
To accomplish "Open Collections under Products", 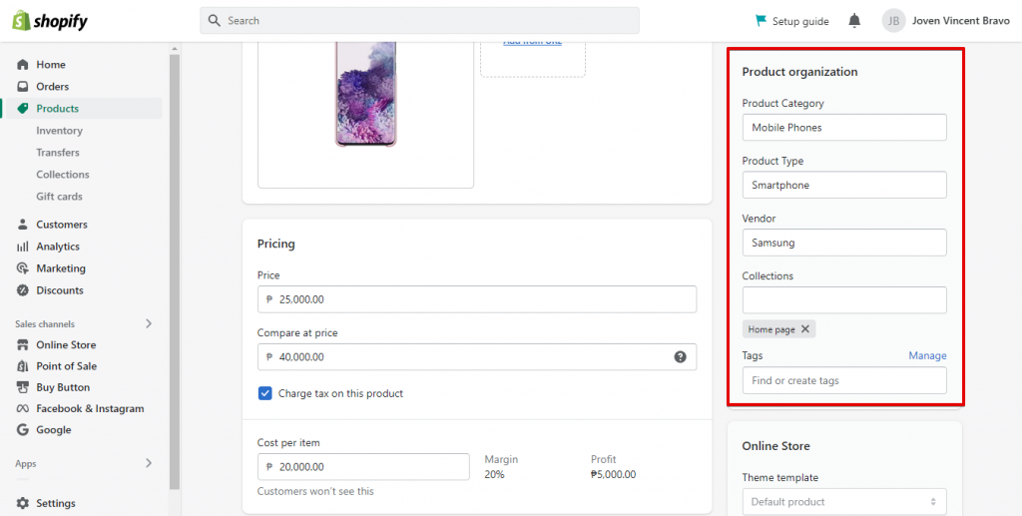I will pyautogui.click(x=63, y=175).
